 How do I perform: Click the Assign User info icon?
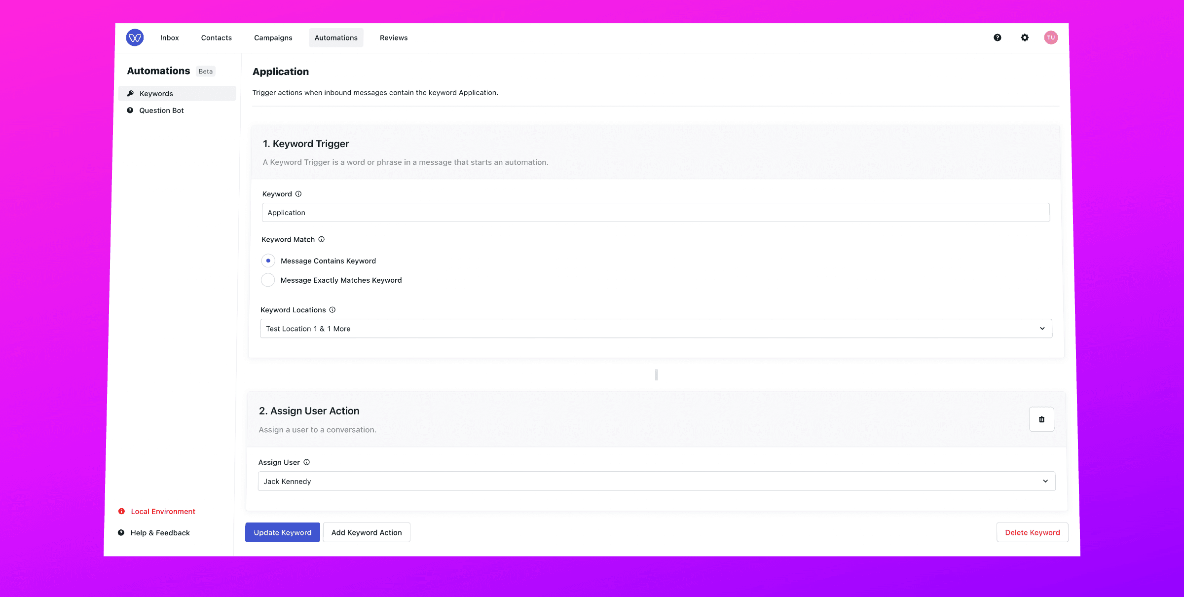click(x=307, y=462)
